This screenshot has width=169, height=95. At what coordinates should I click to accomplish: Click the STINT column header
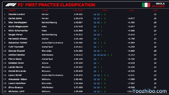click(105, 10)
